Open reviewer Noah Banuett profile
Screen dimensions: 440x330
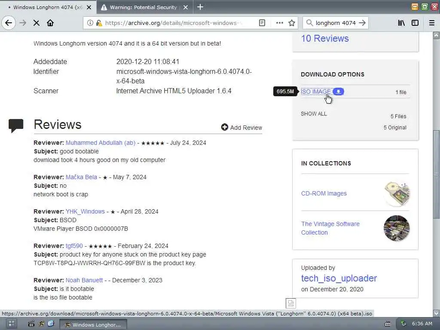click(84, 280)
